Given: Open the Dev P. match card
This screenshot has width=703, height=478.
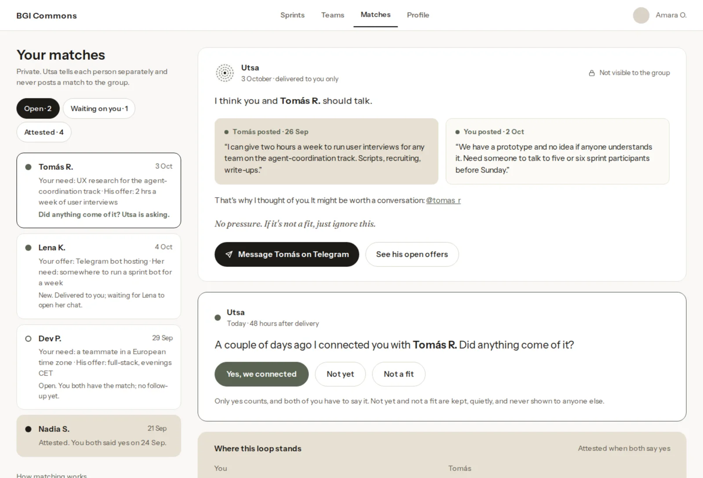Looking at the screenshot, I should [99, 367].
